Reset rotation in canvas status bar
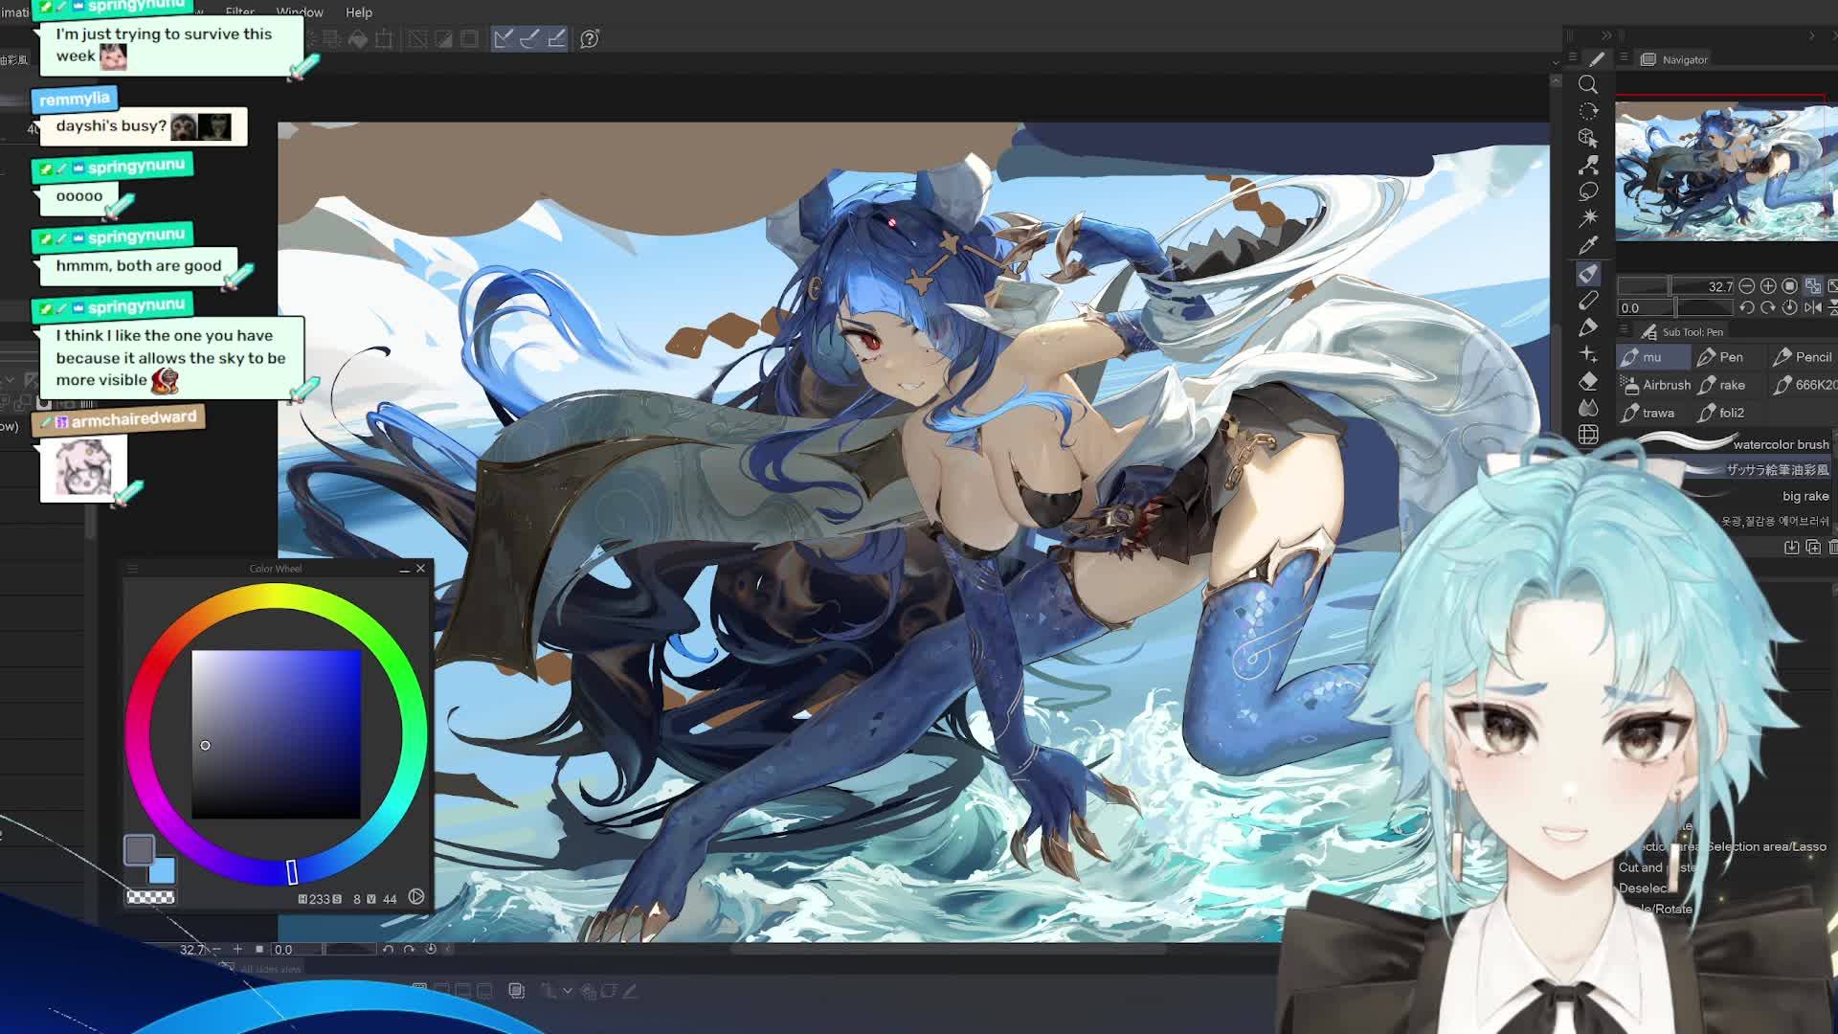This screenshot has width=1838, height=1034. click(430, 949)
